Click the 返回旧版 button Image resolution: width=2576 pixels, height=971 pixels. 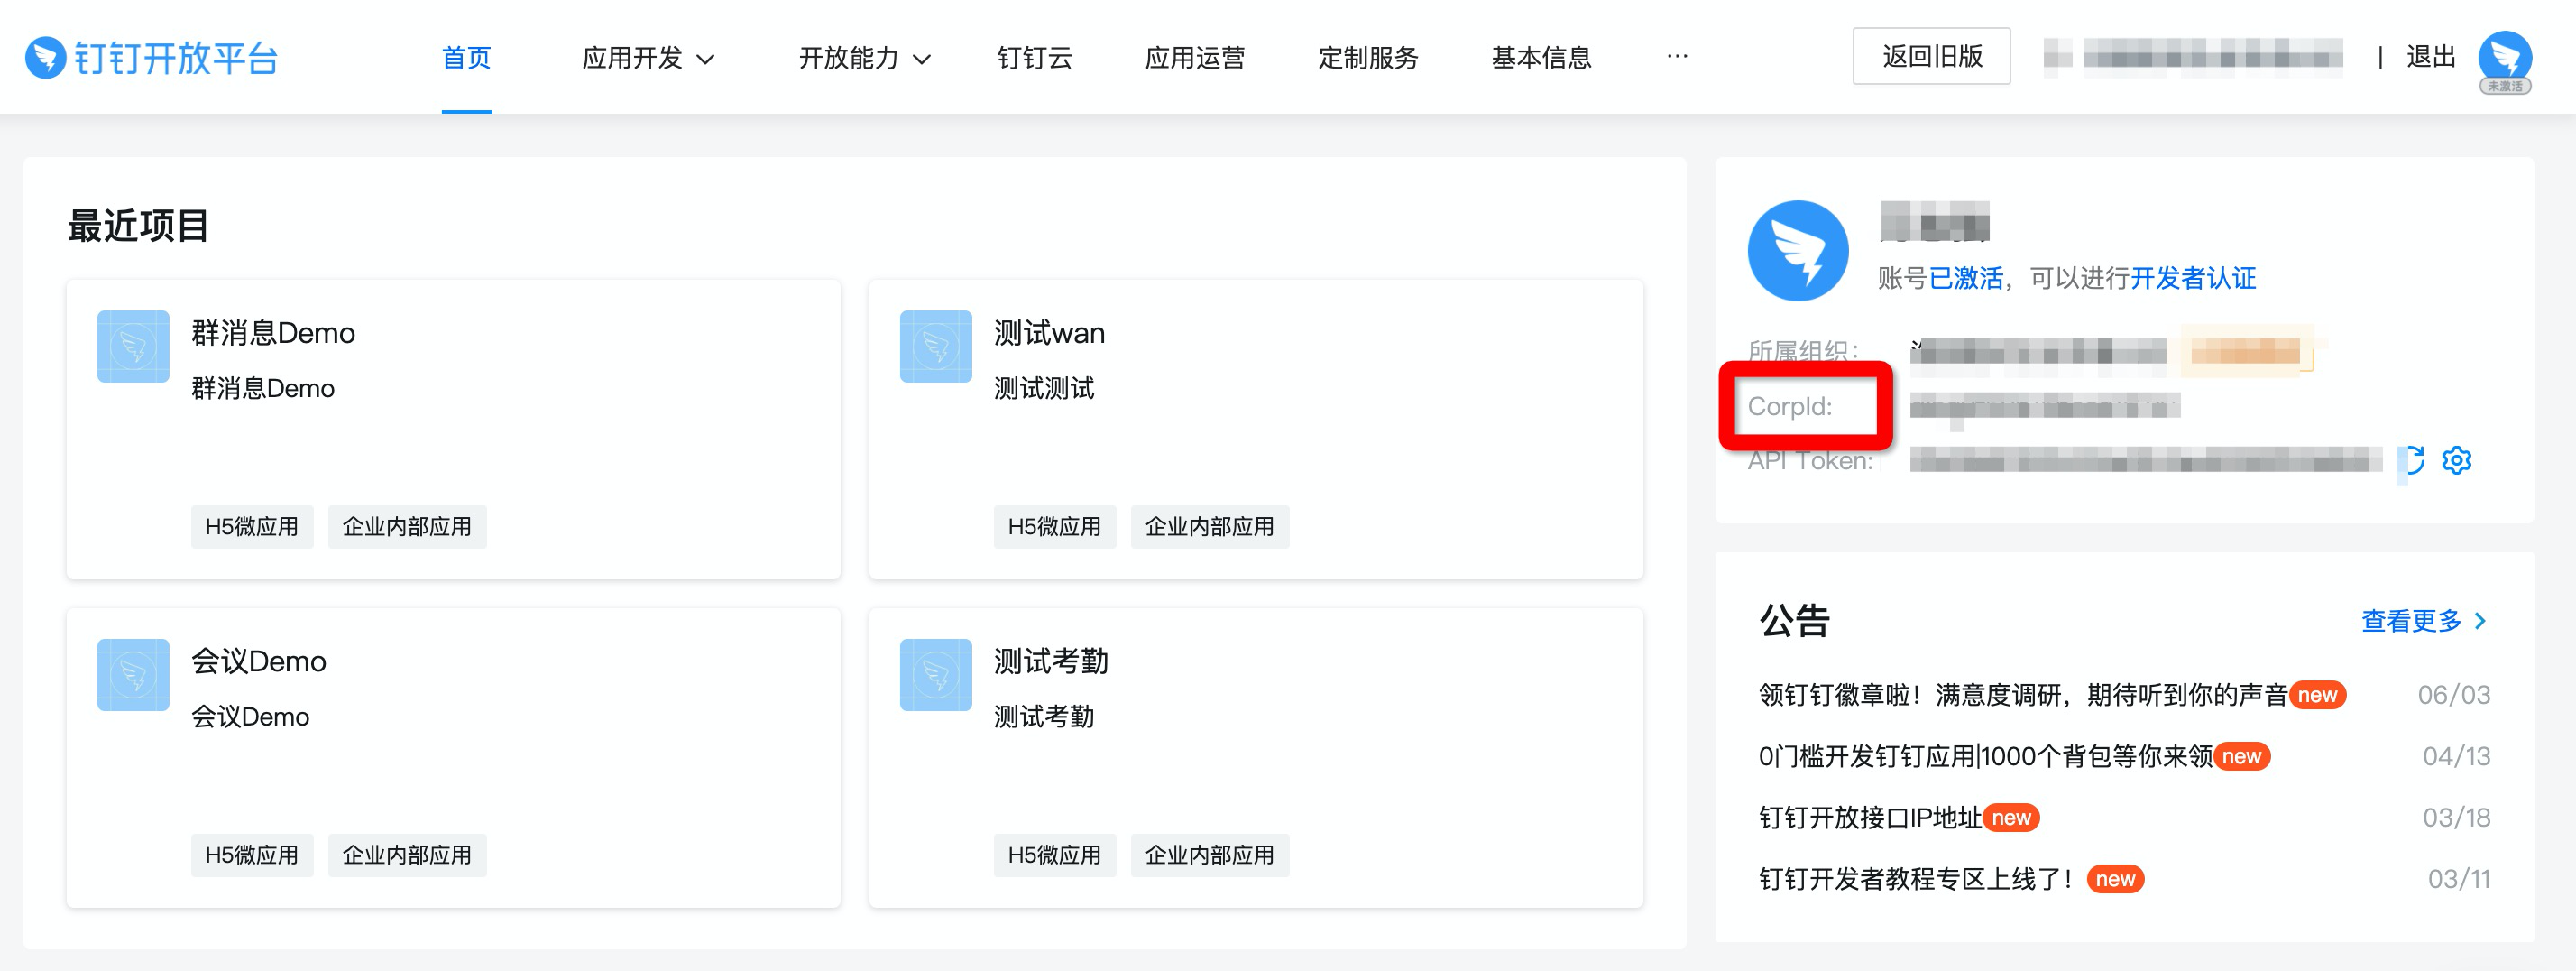(1931, 56)
